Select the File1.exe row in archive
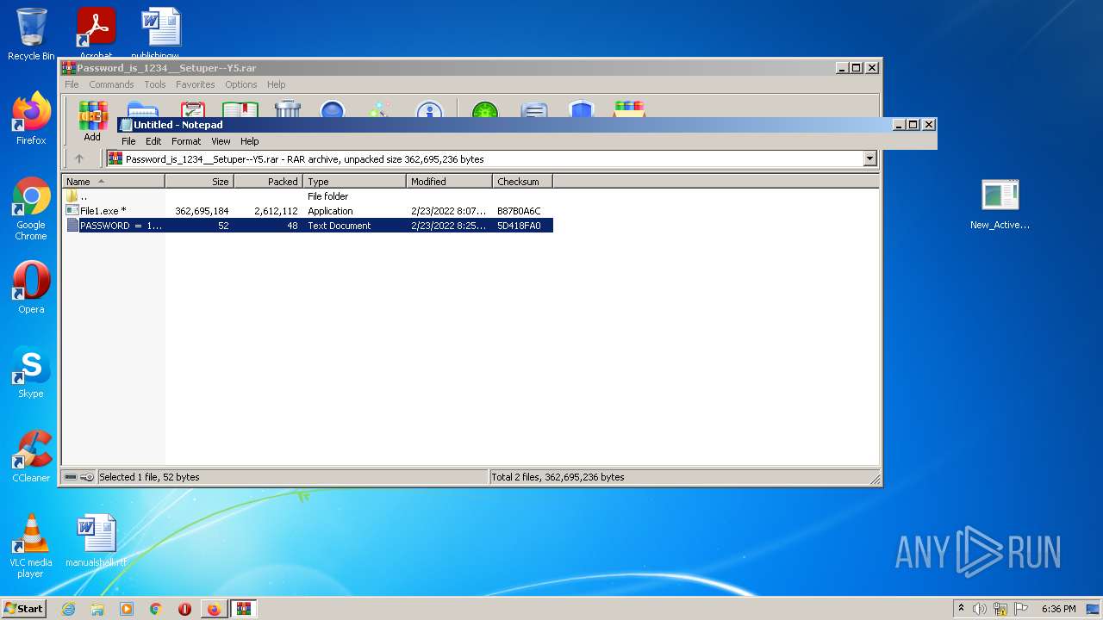Screen dimensions: 1103x620 coord(308,211)
